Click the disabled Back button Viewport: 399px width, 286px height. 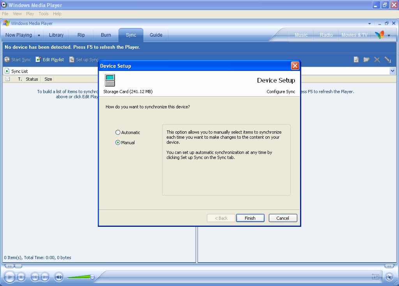click(x=221, y=218)
